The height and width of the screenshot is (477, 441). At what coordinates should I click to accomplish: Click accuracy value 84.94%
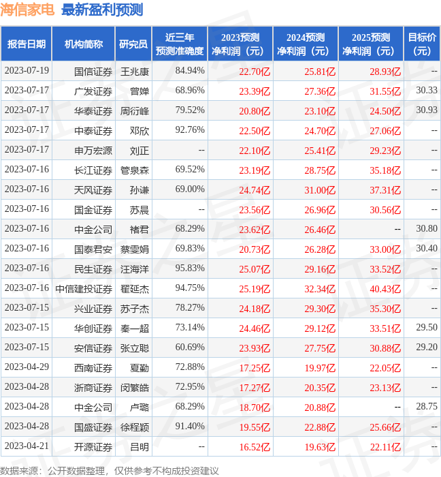click(x=190, y=71)
